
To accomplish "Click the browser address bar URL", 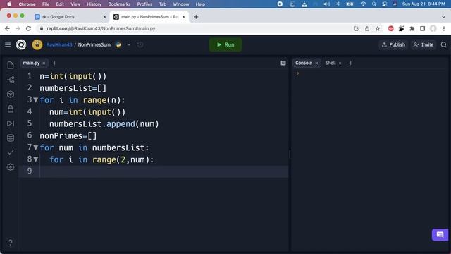I will coord(101,28).
